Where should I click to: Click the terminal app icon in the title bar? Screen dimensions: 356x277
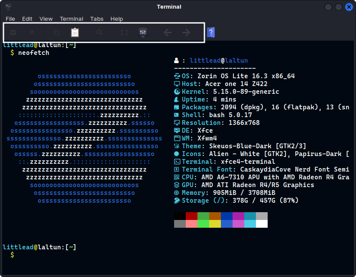(8, 6)
